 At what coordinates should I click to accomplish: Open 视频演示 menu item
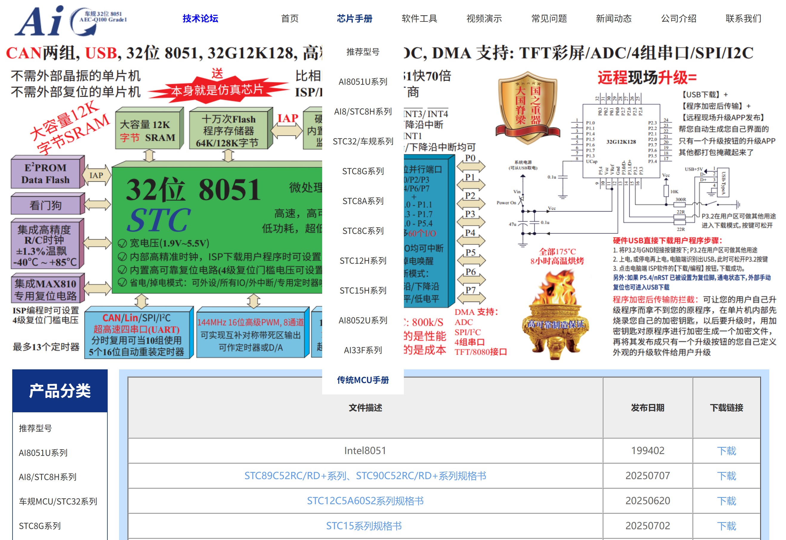click(484, 18)
